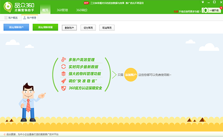Click the 360官方认证保障安全 text
This screenshot has width=223, height=137.
(x=85, y=88)
